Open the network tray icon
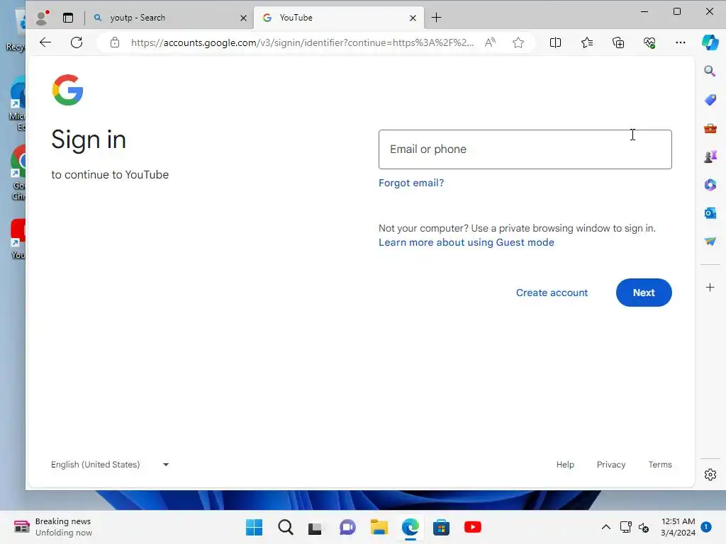726x544 pixels. (x=625, y=527)
